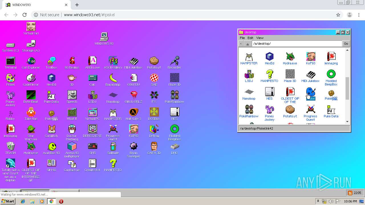Launch Terminal from the desktop
The width and height of the screenshot is (365, 205).
(x=11, y=63)
